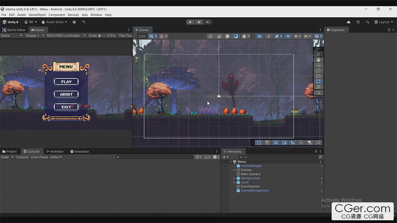Switch to the Sprite Editor tab

click(x=14, y=30)
